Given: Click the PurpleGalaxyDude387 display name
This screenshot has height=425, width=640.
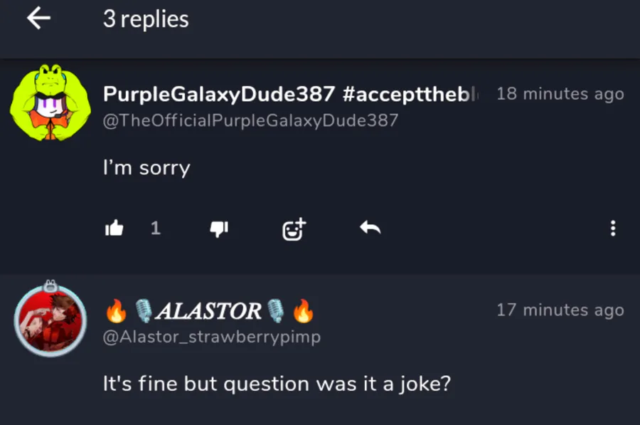Looking at the screenshot, I should [x=219, y=93].
